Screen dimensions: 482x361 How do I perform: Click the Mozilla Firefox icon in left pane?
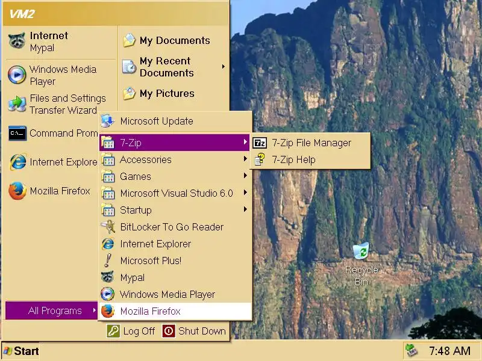tap(17, 191)
